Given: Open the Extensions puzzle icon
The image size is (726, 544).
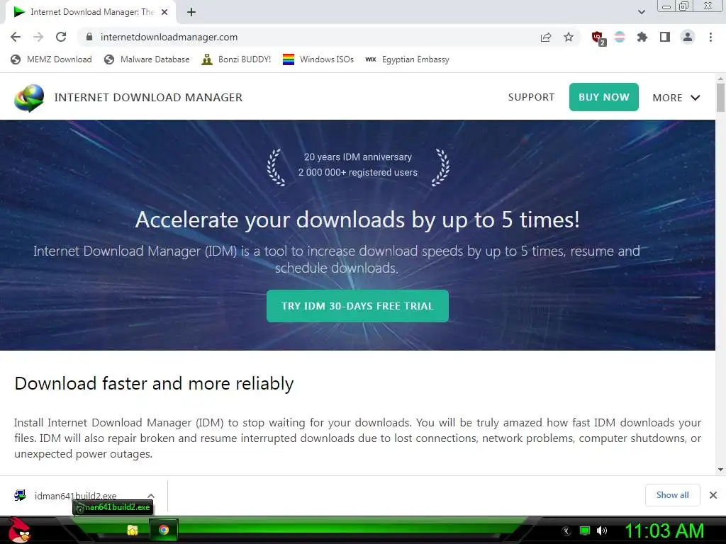Looking at the screenshot, I should click(x=642, y=37).
